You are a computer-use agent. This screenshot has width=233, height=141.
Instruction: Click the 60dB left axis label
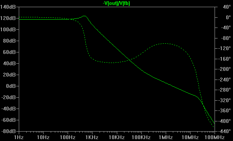pos(9,52)
